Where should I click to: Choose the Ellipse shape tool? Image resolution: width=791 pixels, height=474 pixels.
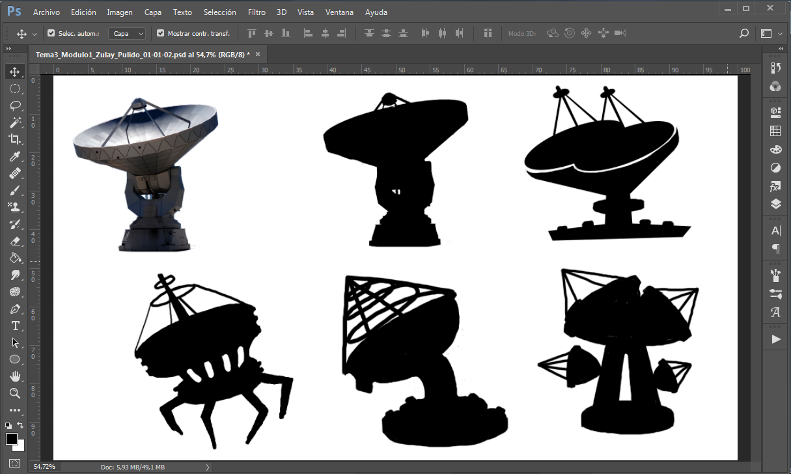point(15,359)
